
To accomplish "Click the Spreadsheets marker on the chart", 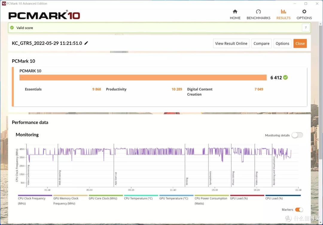I will (x=210, y=178).
